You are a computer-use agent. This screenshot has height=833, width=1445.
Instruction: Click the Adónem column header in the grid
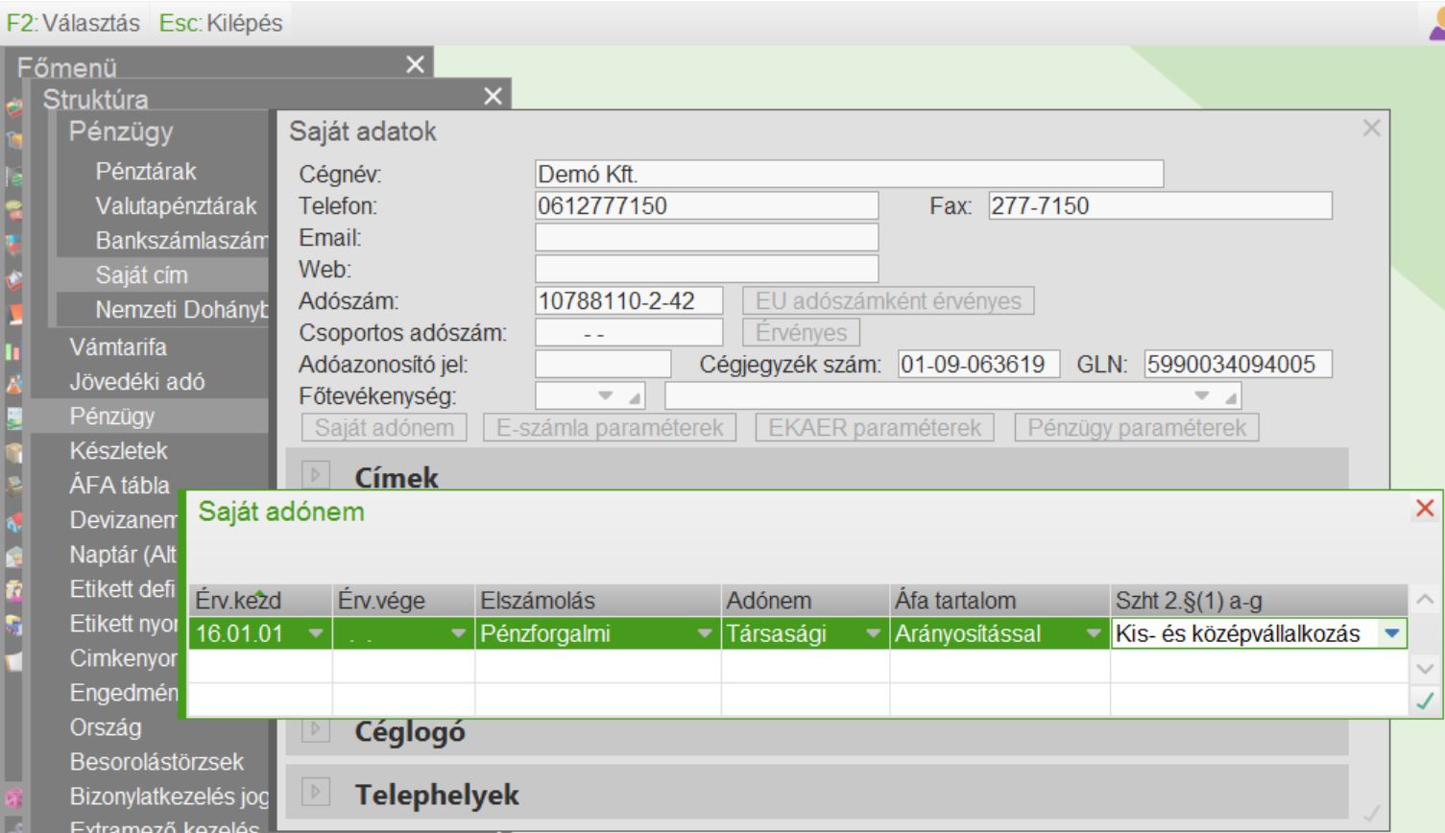806,601
